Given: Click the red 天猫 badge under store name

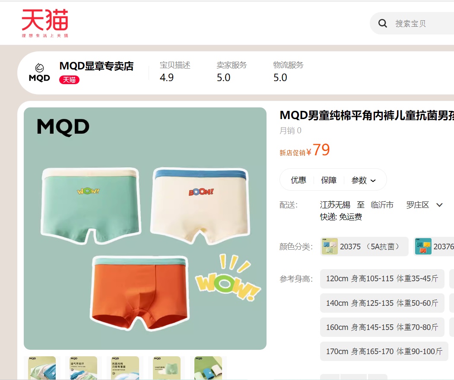Looking at the screenshot, I should point(69,79).
